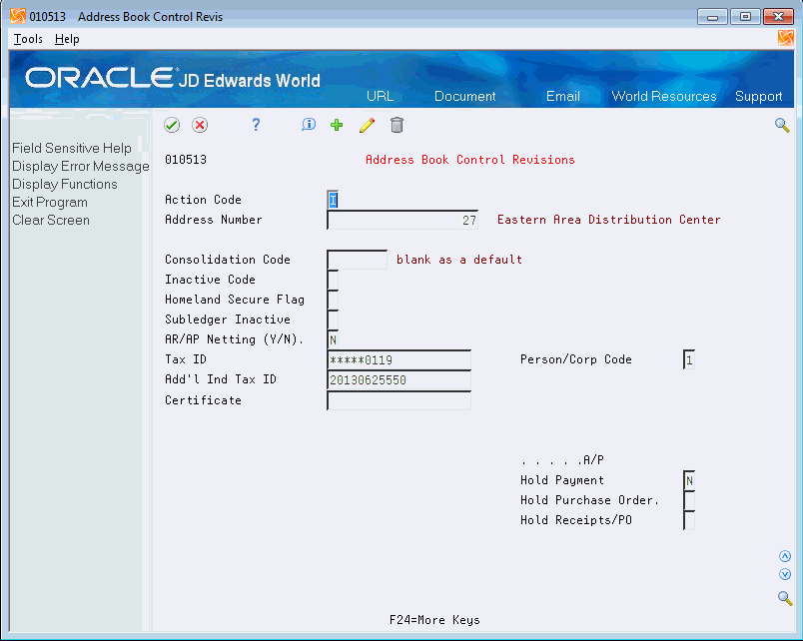Click the Inactive Code field
The height and width of the screenshot is (641, 803).
[x=333, y=280]
